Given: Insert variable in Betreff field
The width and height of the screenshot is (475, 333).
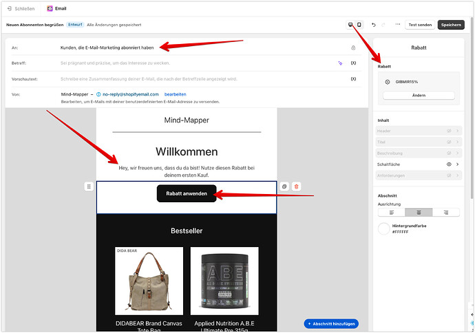Looking at the screenshot, I should click(353, 63).
